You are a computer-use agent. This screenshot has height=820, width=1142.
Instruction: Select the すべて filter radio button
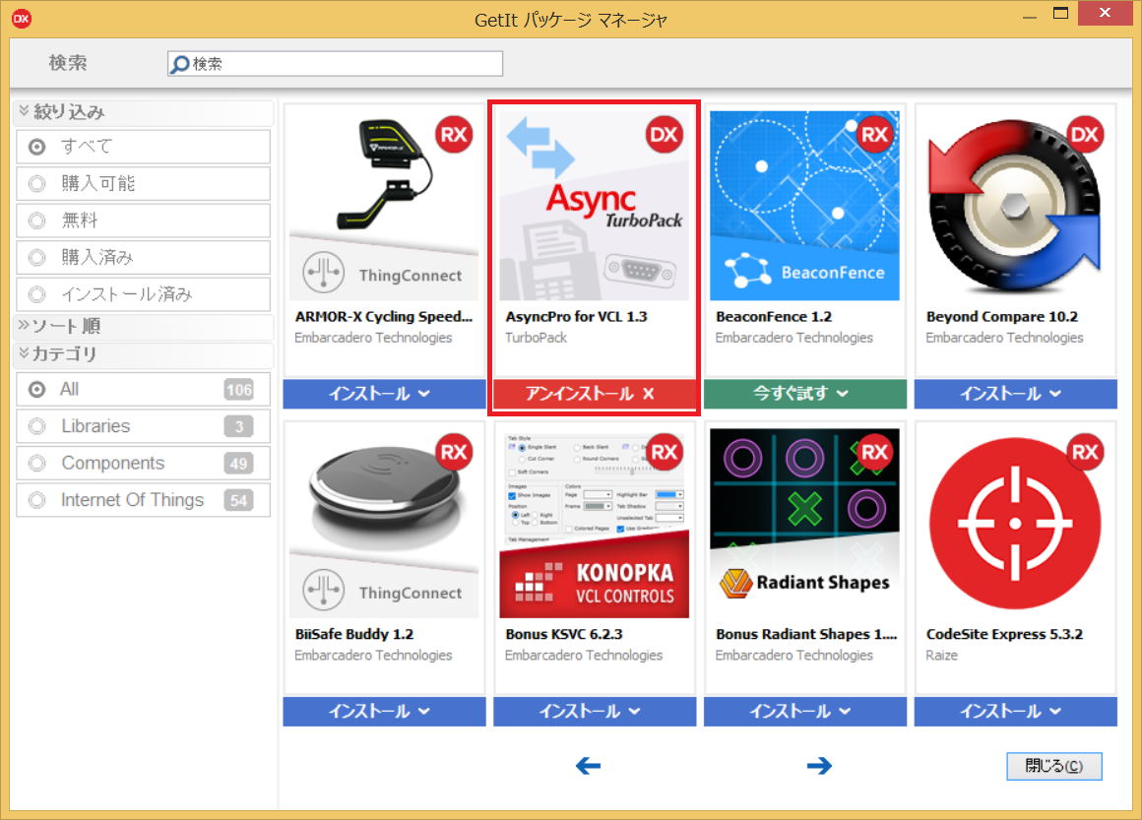[36, 147]
